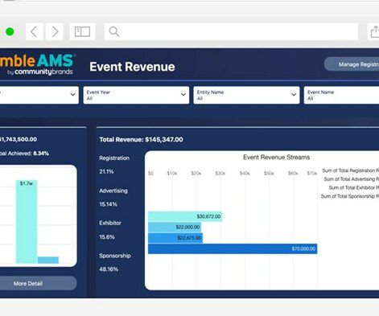
Task: Click into the browser address field
Action: click(x=231, y=31)
